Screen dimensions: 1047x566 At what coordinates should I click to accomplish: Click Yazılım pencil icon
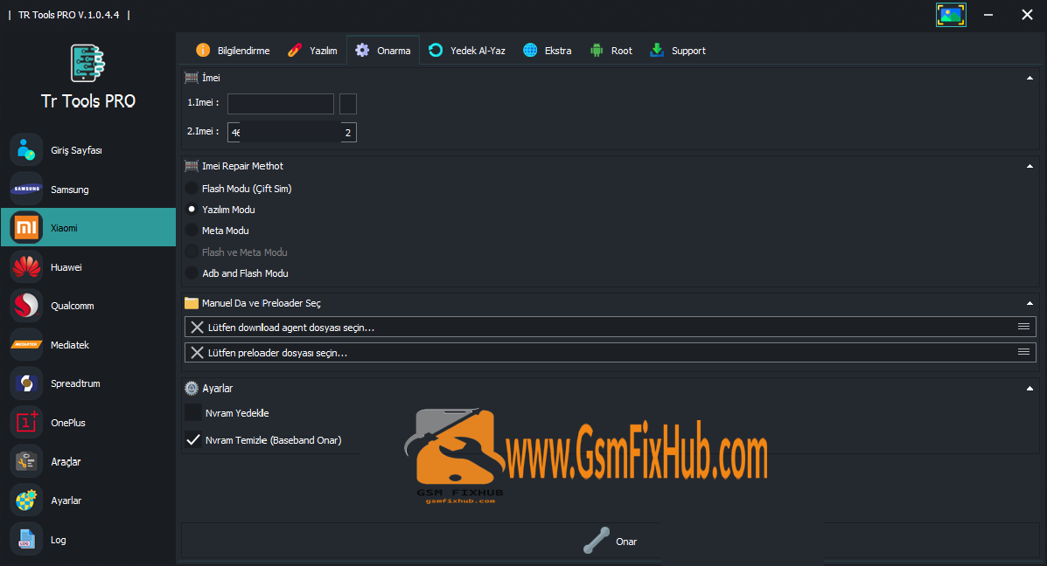(295, 50)
